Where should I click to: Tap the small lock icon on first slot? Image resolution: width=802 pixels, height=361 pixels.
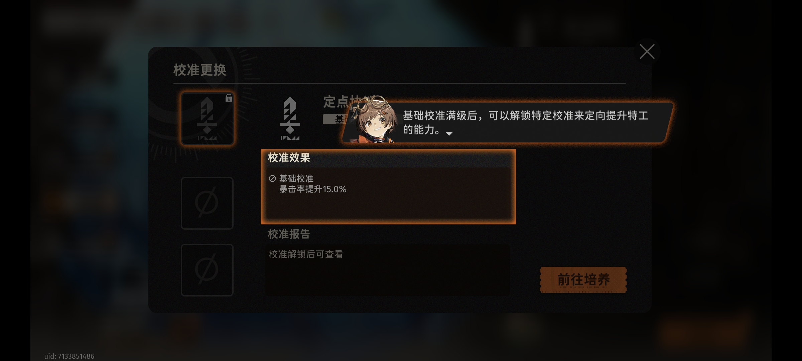[229, 98]
